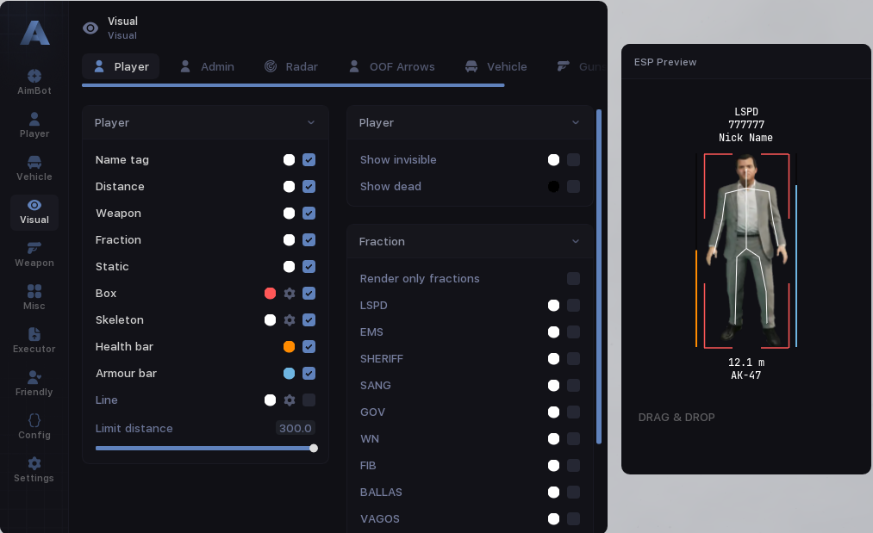Uncheck the Armour bar checkbox
Viewport: 873px width, 533px height.
(x=309, y=374)
